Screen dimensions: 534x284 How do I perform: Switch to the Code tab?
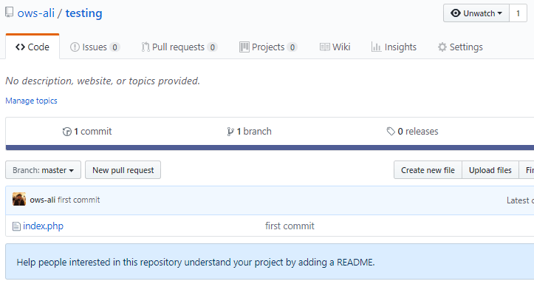coord(32,47)
